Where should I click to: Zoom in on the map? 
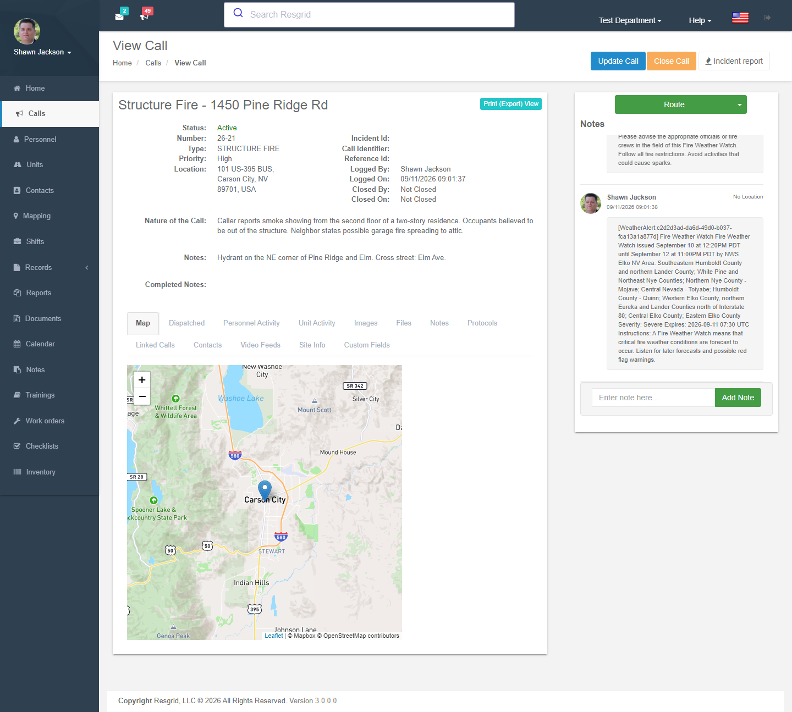point(142,380)
